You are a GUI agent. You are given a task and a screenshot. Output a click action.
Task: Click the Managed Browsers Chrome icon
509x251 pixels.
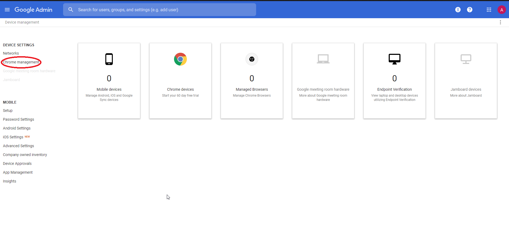tap(252, 59)
